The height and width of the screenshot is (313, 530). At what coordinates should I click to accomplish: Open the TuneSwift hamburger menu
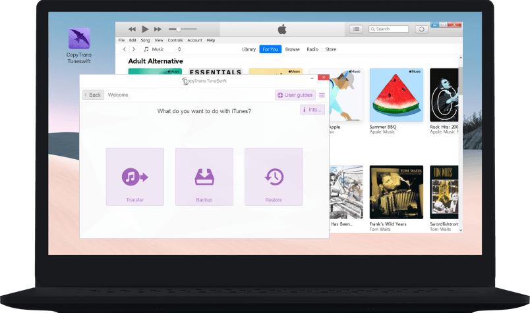[322, 95]
